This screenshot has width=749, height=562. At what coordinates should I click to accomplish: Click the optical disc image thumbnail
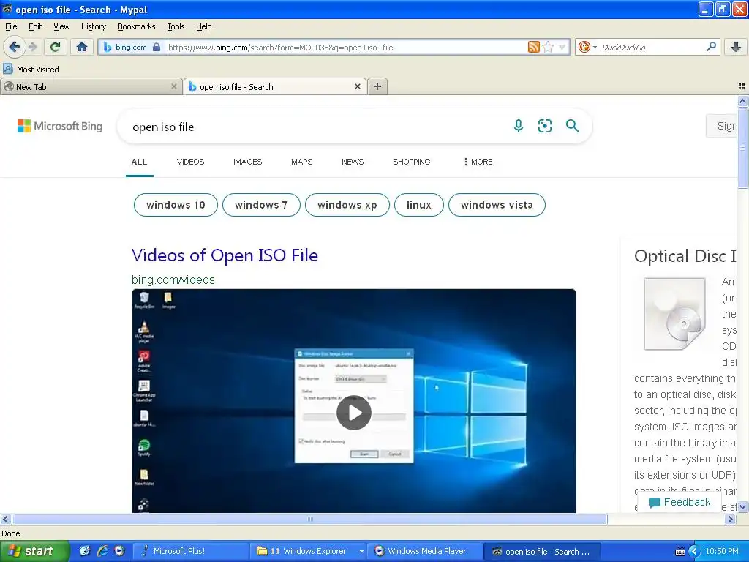pyautogui.click(x=674, y=314)
